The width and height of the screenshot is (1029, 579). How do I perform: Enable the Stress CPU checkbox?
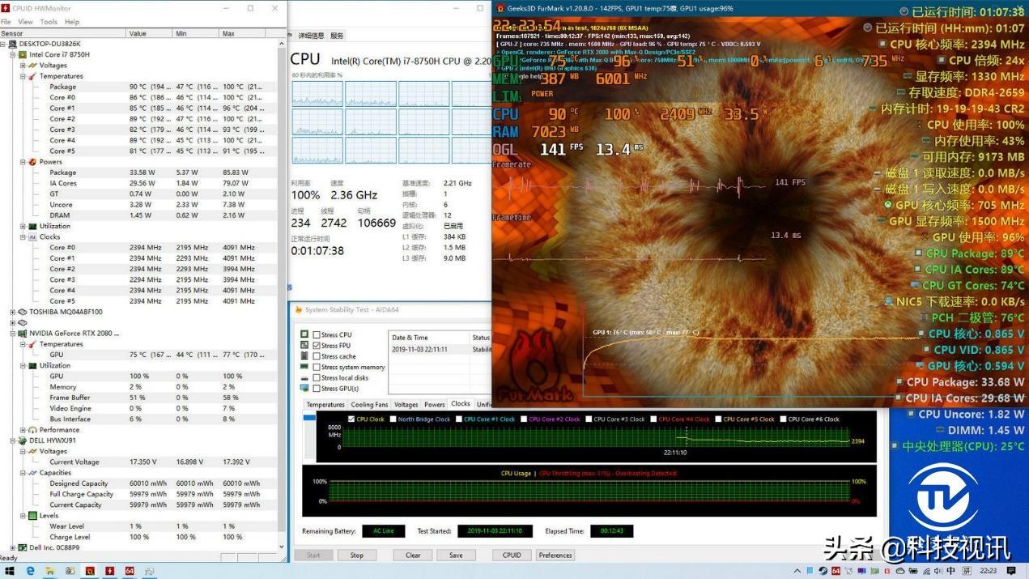point(317,334)
